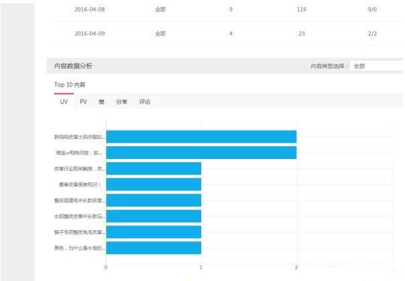The width and height of the screenshot is (405, 281).
Task: Click the date cell 2016-04-09
Action: point(90,34)
